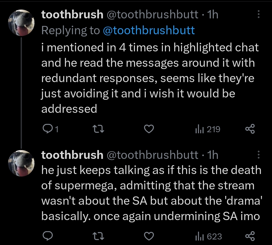Screen dimensions: 272x245
Task: Like the tweet ending with 'SA imo'
Action: pos(149,236)
